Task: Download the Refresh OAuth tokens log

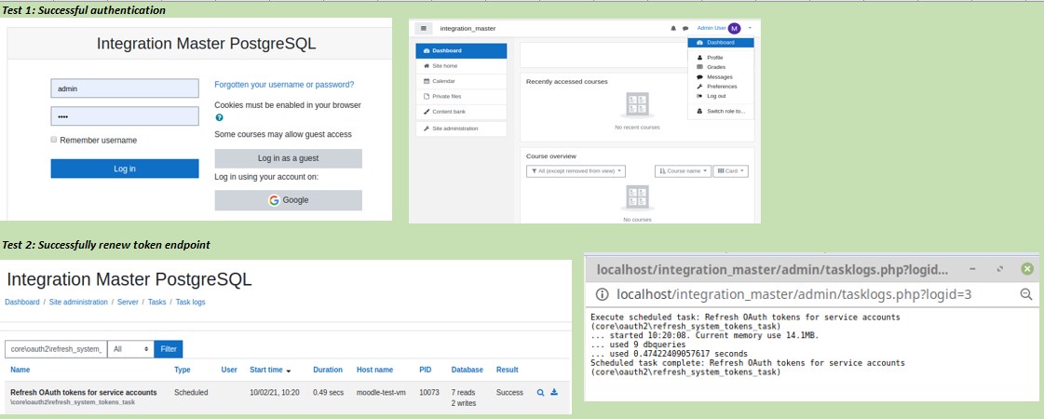Action: [554, 392]
